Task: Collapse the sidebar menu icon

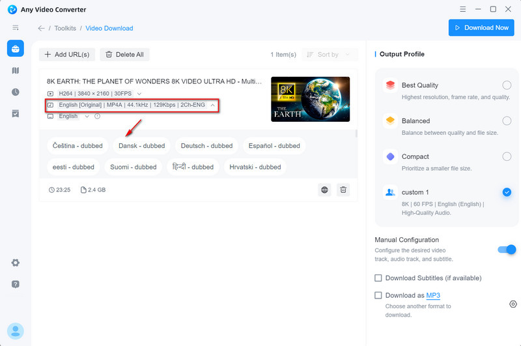Action: (15, 27)
